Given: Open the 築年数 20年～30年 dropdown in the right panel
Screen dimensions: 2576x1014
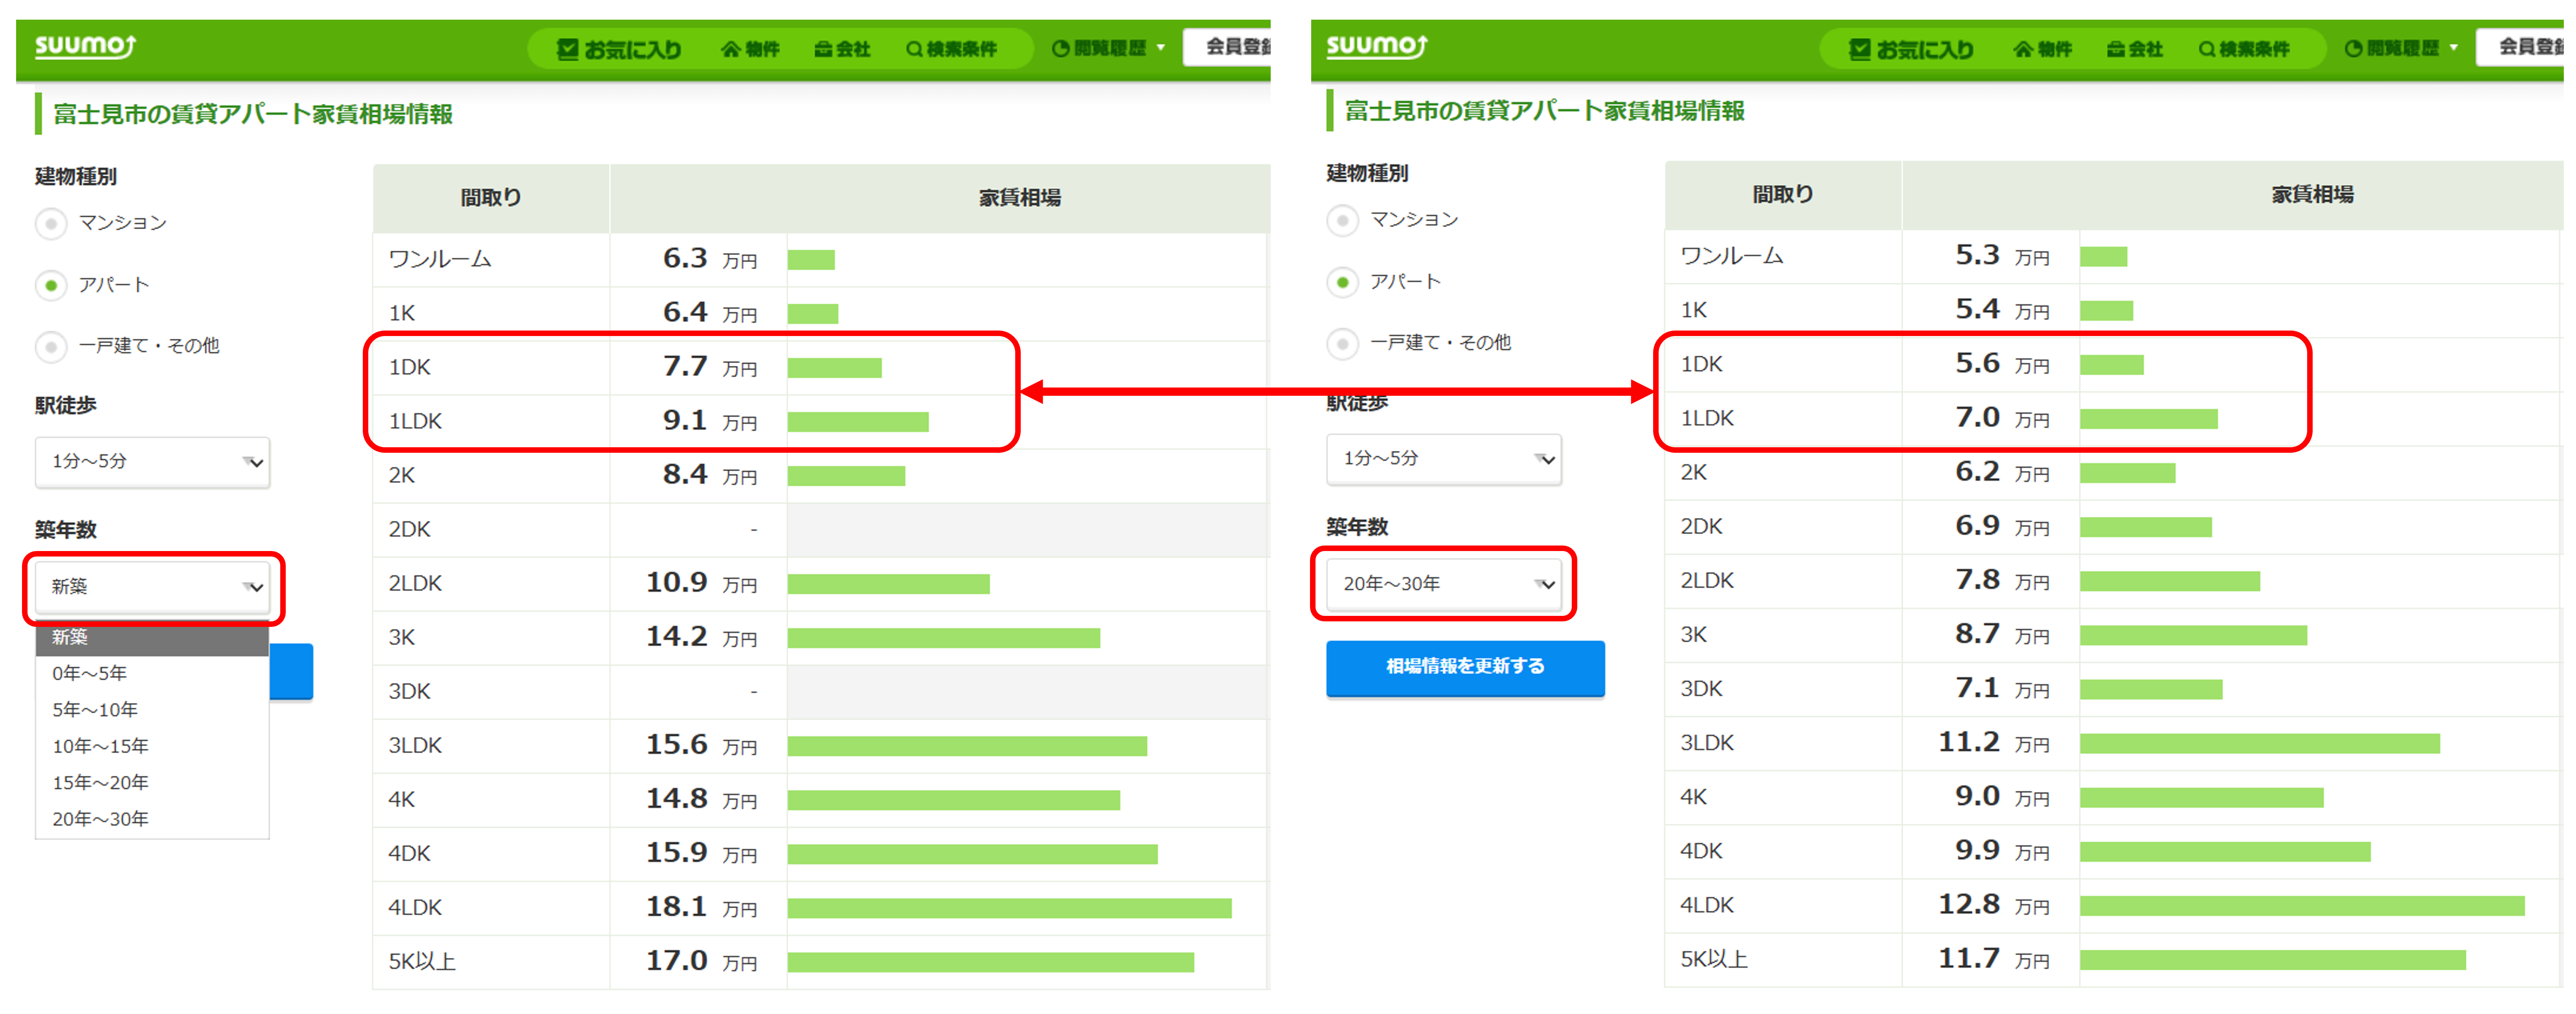Looking at the screenshot, I should tap(1444, 584).
